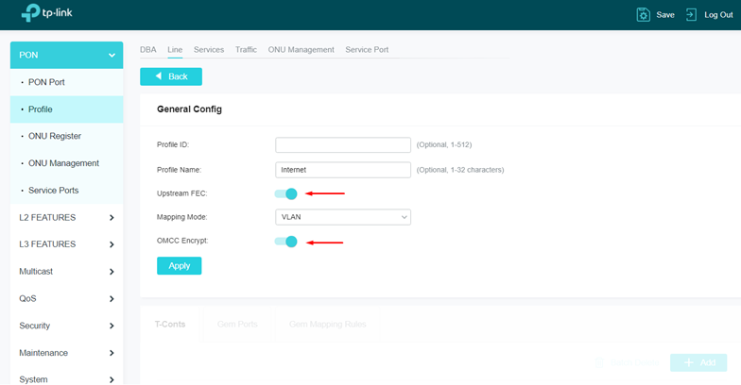Click the Profile Name text field
The image size is (741, 385).
point(343,170)
